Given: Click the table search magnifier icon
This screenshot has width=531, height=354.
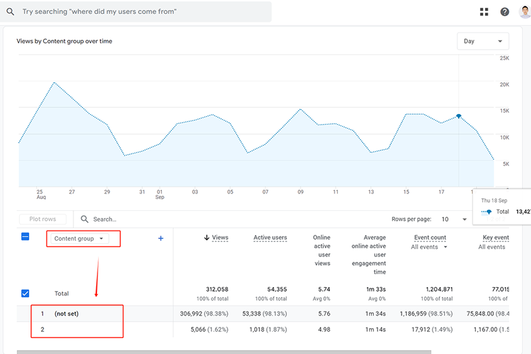Looking at the screenshot, I should (x=84, y=219).
